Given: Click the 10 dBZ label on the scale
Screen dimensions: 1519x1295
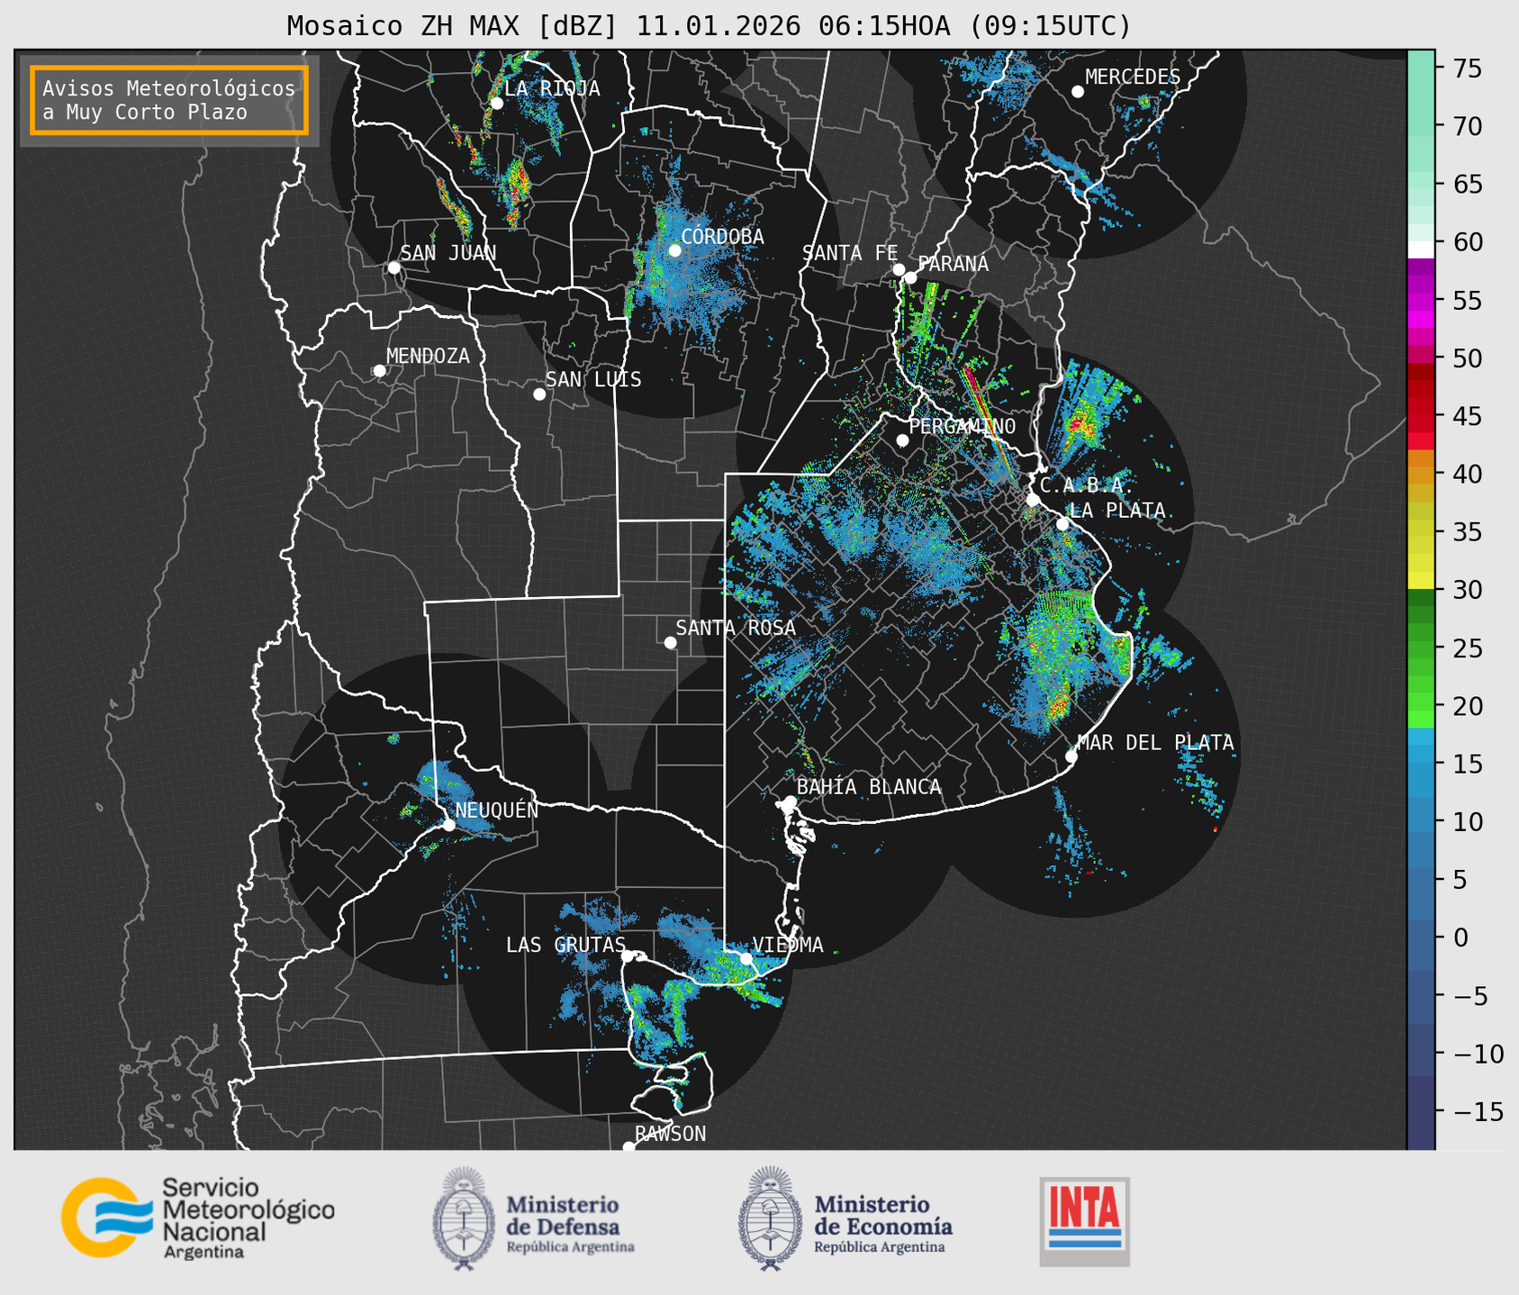Looking at the screenshot, I should tap(1466, 822).
